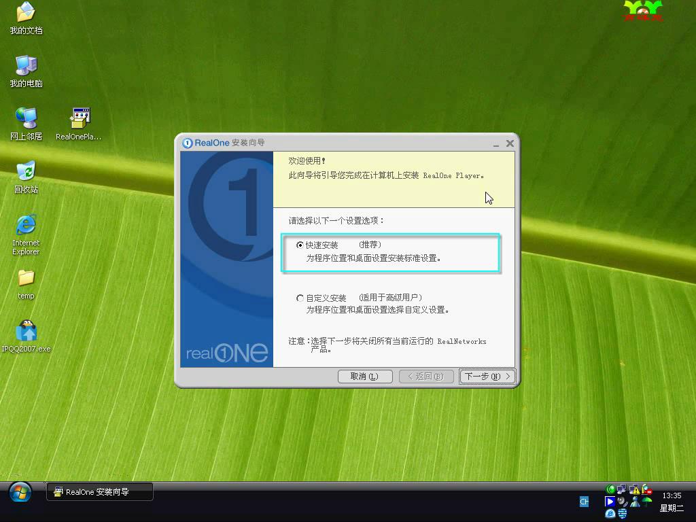
Task: Click the Messenger buddy tray icon
Action: pos(635,502)
